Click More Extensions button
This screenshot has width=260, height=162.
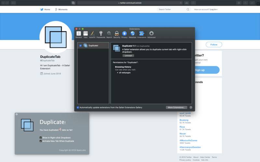[x=176, y=108]
